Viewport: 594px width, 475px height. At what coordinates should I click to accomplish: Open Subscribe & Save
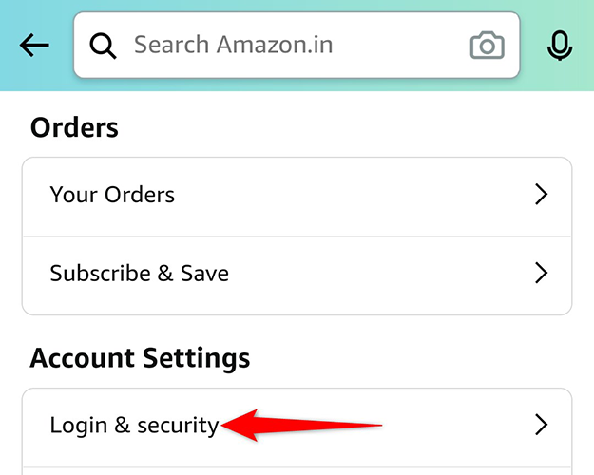[x=139, y=274]
